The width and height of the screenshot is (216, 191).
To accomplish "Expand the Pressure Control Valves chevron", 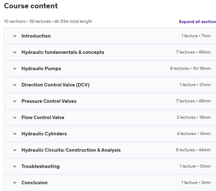I will pyautogui.click(x=15, y=101).
